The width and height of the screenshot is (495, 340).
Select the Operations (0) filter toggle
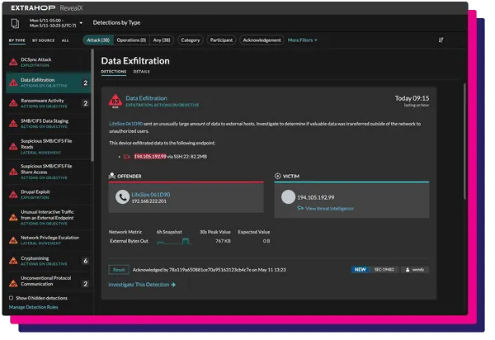(131, 40)
